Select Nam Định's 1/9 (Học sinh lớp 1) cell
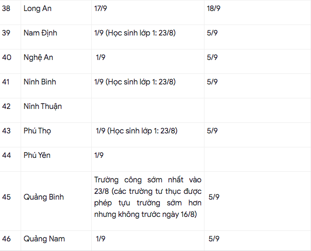 [135, 33]
